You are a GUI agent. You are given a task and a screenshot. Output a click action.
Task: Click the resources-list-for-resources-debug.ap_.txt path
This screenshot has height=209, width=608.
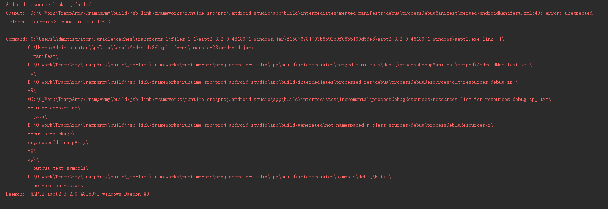click(289, 100)
